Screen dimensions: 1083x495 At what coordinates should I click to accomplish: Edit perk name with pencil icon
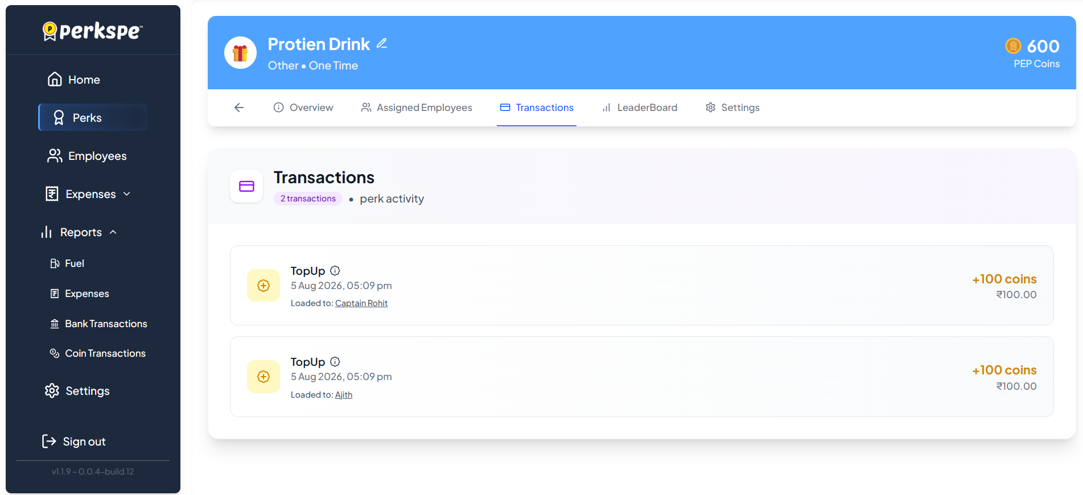coord(382,43)
